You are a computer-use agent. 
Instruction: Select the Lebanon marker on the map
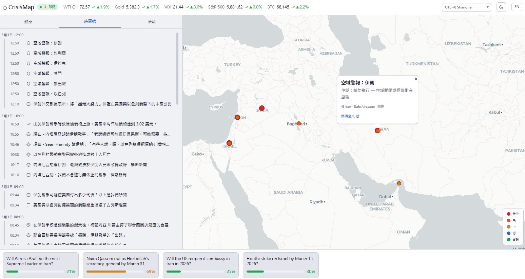tap(237, 117)
